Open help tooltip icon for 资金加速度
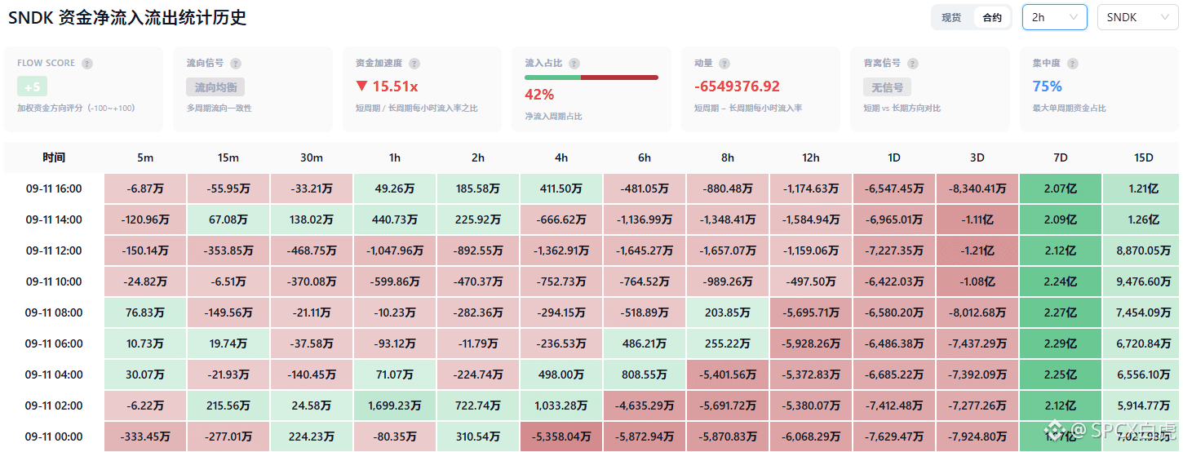 point(414,64)
